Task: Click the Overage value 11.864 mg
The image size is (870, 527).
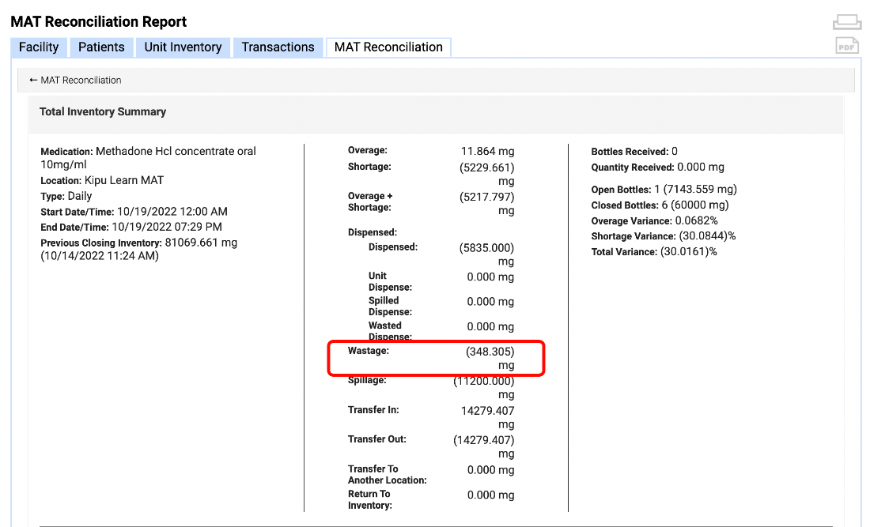Action: 487,151
